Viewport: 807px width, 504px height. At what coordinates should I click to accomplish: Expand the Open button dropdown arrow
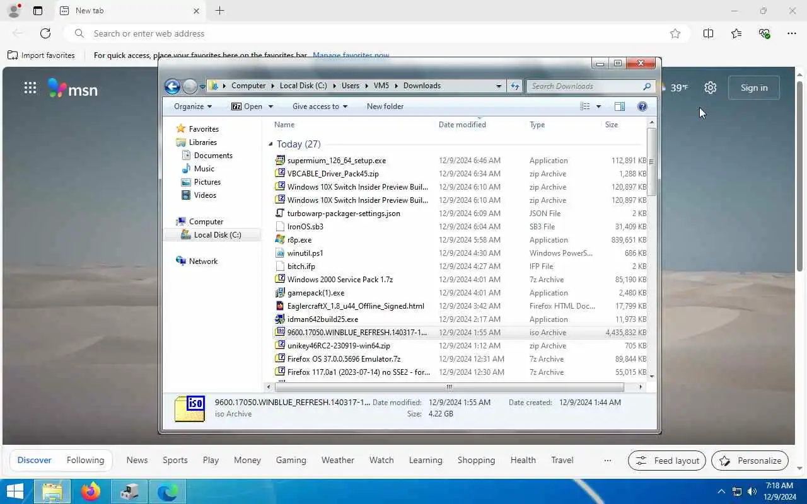coord(270,106)
